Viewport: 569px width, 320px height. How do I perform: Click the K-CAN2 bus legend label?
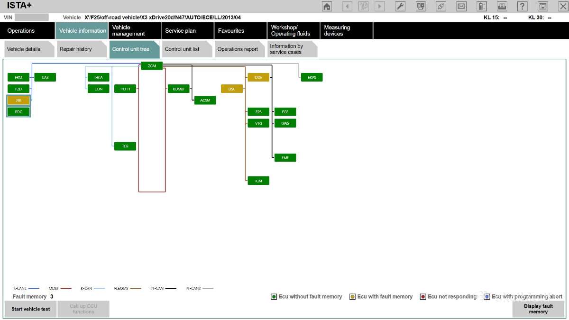(20, 288)
